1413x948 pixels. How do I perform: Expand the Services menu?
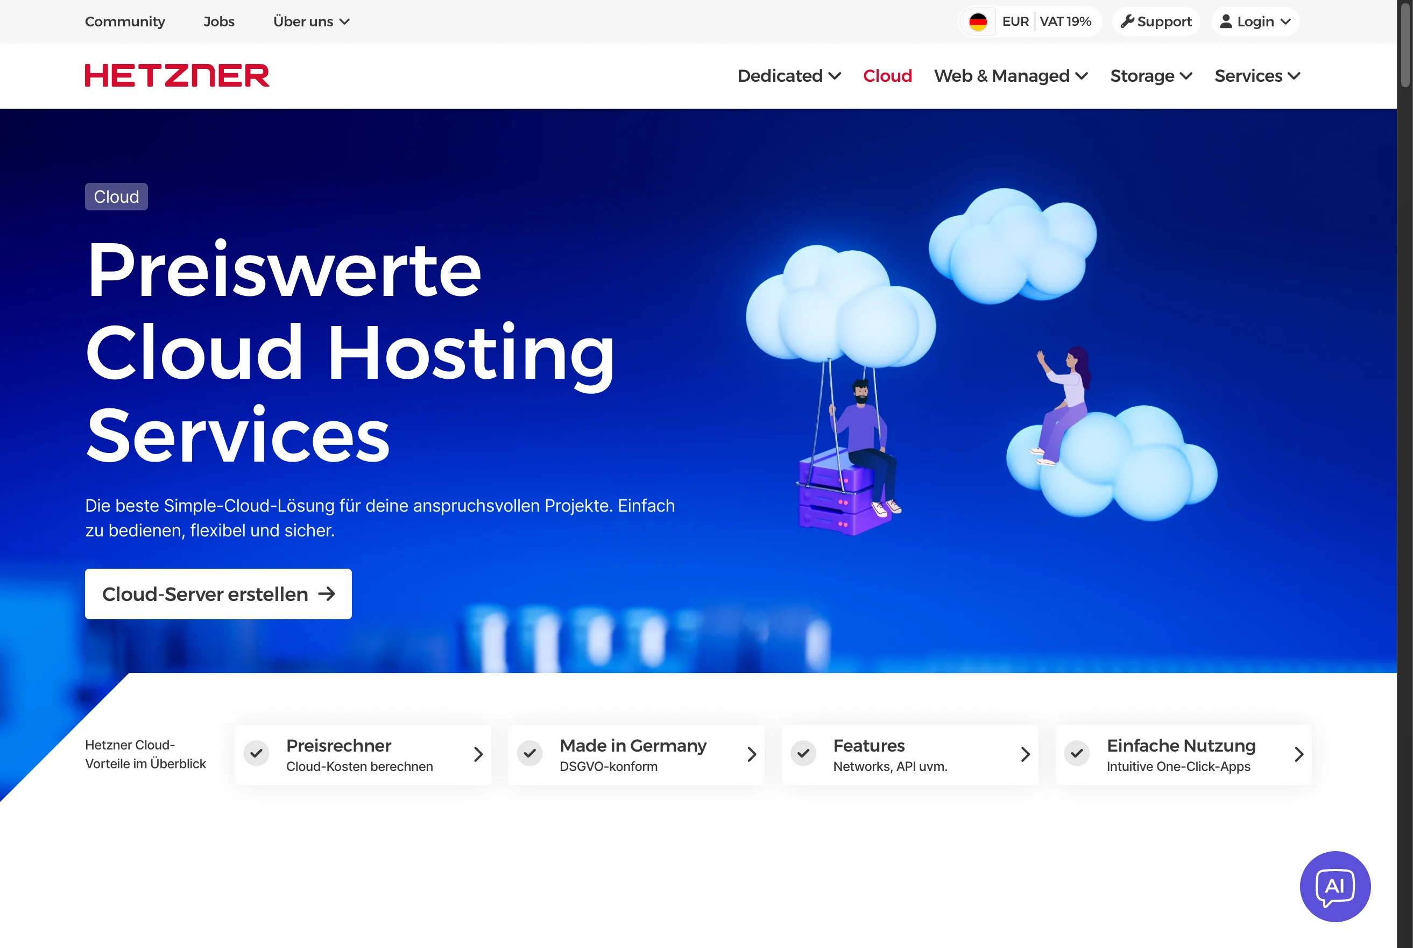pos(1257,75)
